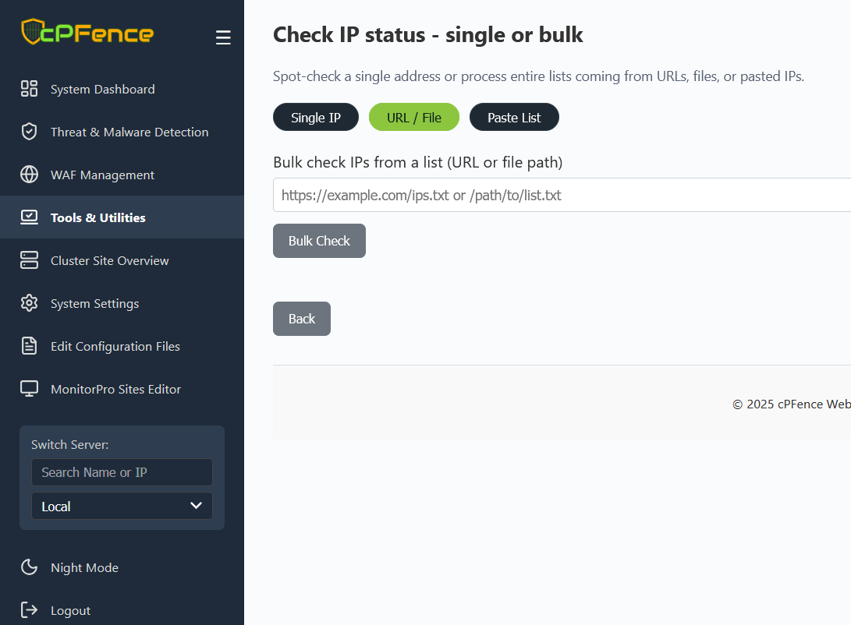Toggle Night Mode
Viewport: 851px width, 625px height.
point(122,567)
